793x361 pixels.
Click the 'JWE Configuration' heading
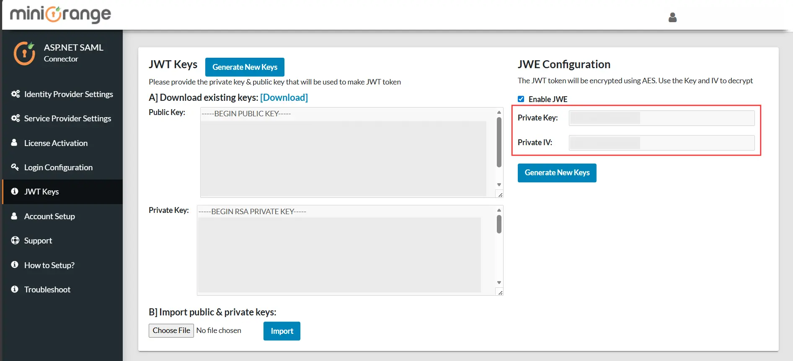[564, 64]
